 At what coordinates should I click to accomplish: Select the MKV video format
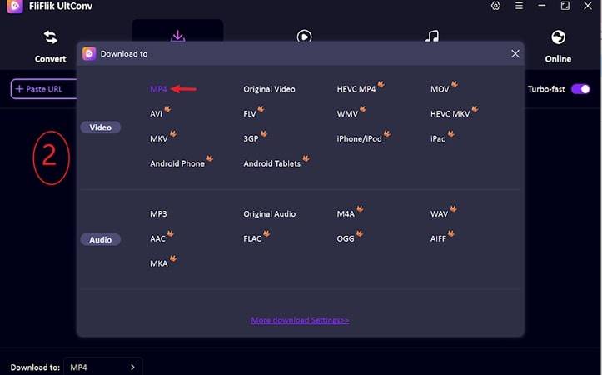[158, 138]
